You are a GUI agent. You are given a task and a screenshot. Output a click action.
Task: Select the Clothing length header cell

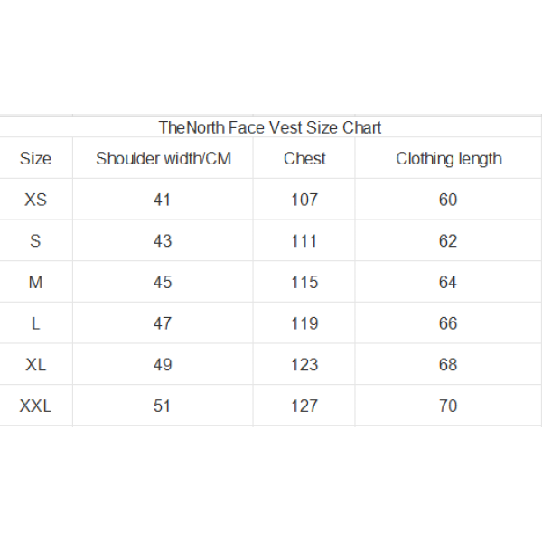[449, 159]
